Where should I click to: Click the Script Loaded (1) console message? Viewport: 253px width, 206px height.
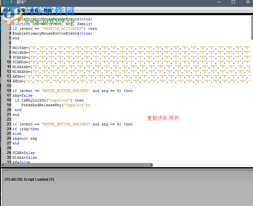[29, 180]
